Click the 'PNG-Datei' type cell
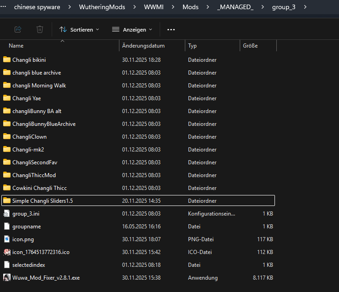The image size is (339, 292). [x=201, y=239]
